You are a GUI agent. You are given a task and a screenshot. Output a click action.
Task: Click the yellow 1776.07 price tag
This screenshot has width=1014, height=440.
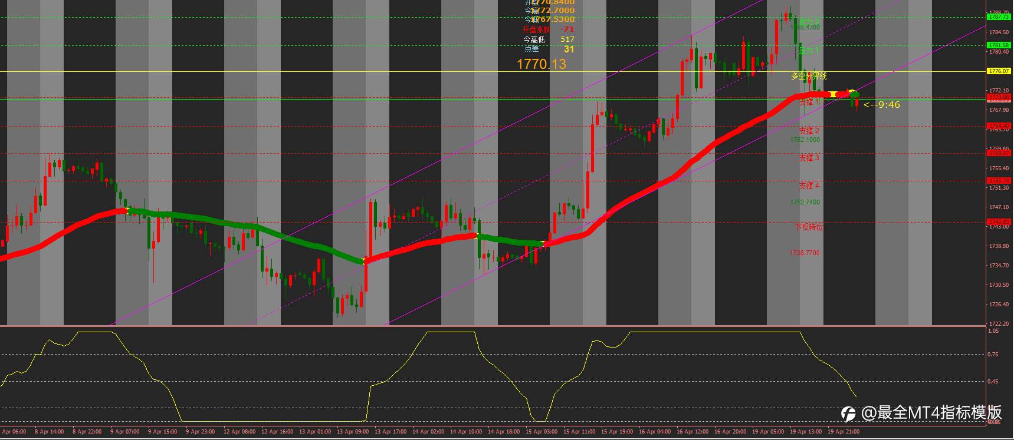point(999,71)
